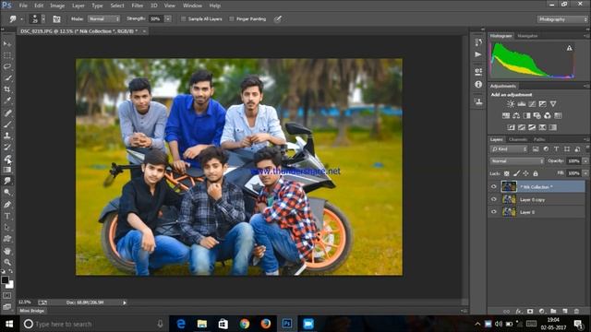Open the layer blend mode Normal dropdown
This screenshot has width=591, height=332.
(x=517, y=161)
